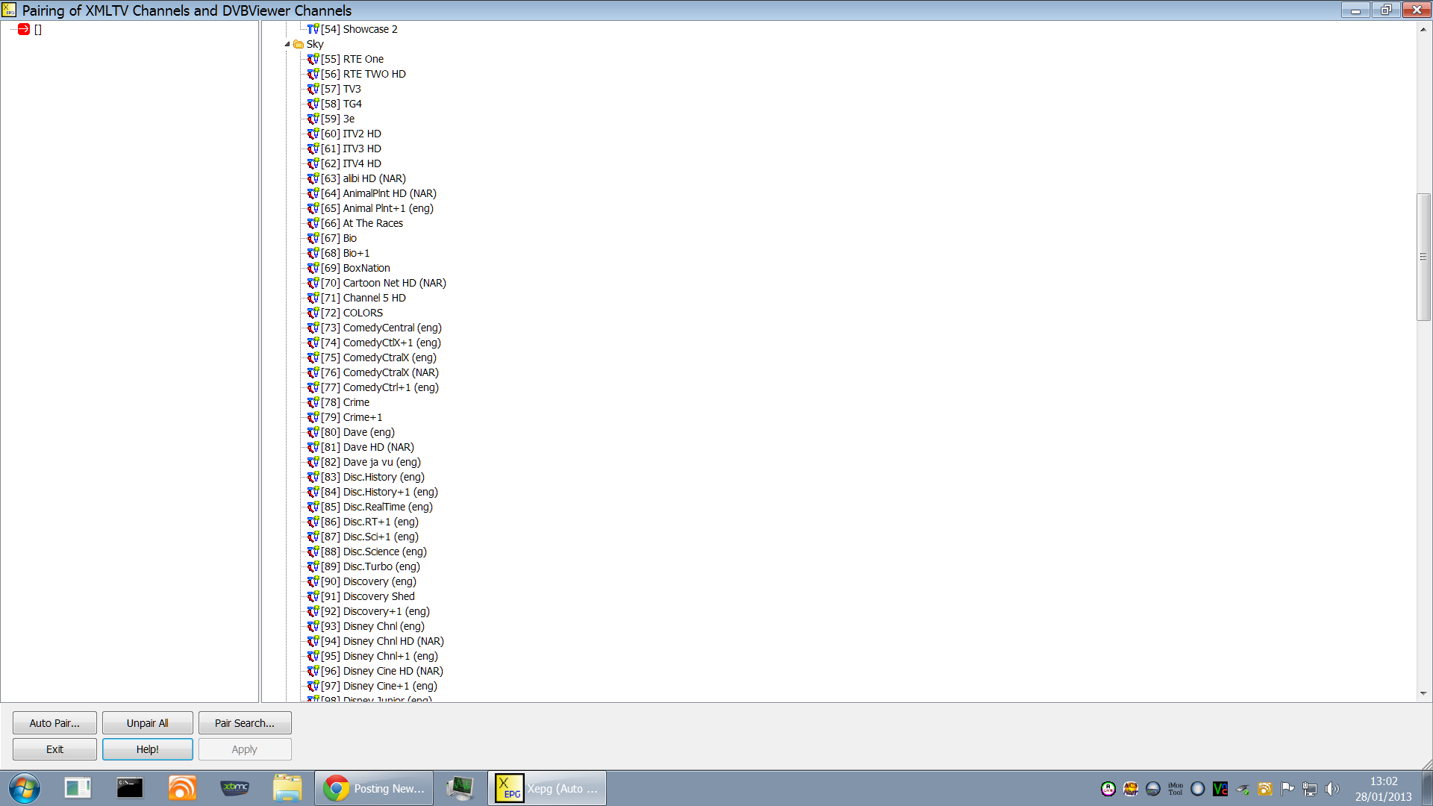
Task: Click the channel icon beside Discovery Shed
Action: pyautogui.click(x=313, y=596)
